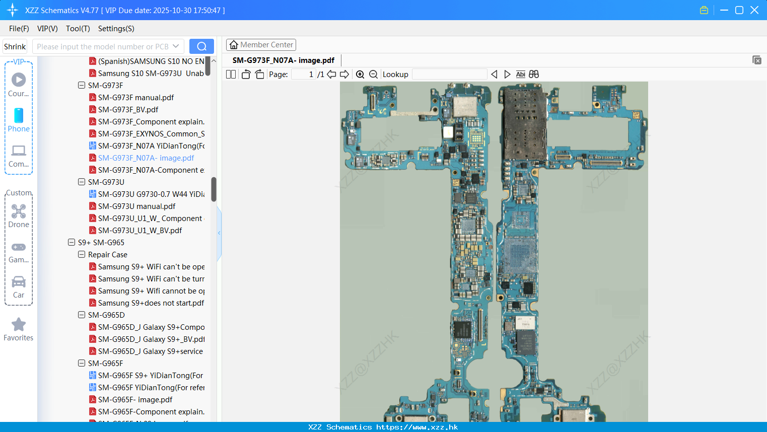
Task: Collapse the SM-G965F folder
Action: point(82,363)
